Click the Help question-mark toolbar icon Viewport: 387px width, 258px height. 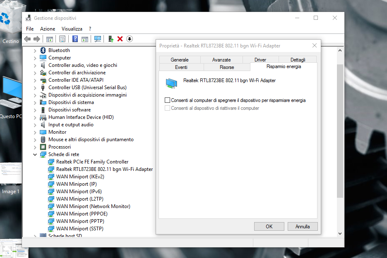click(75, 39)
